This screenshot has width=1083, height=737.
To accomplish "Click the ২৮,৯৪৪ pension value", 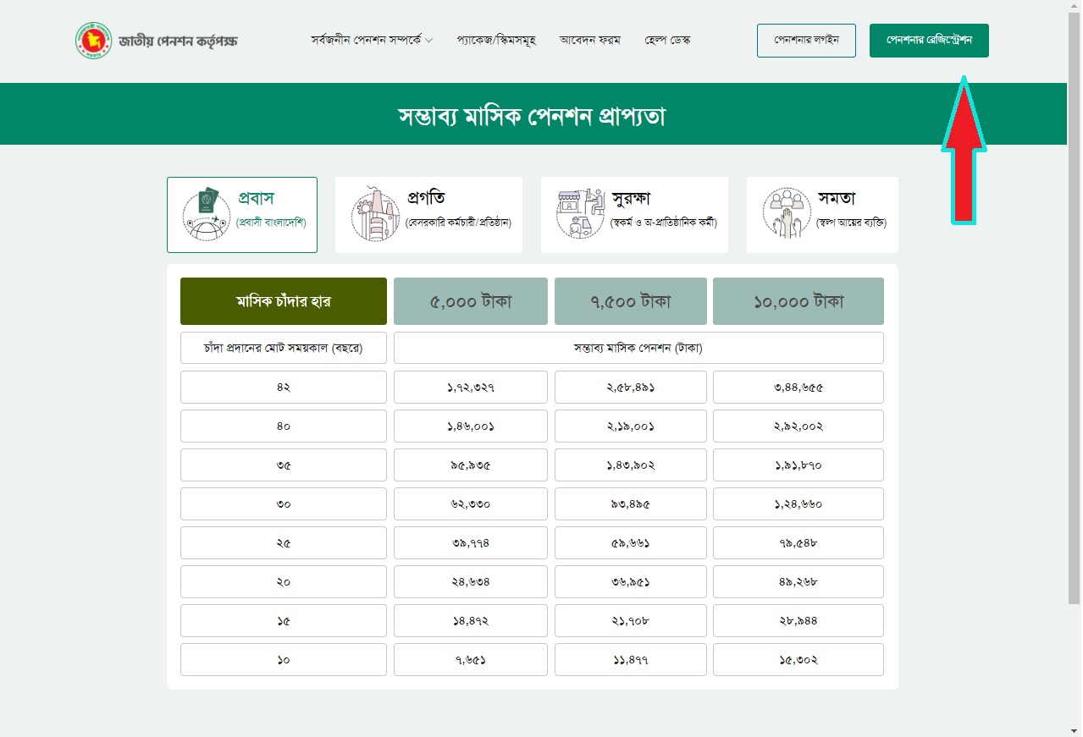I will tap(798, 620).
